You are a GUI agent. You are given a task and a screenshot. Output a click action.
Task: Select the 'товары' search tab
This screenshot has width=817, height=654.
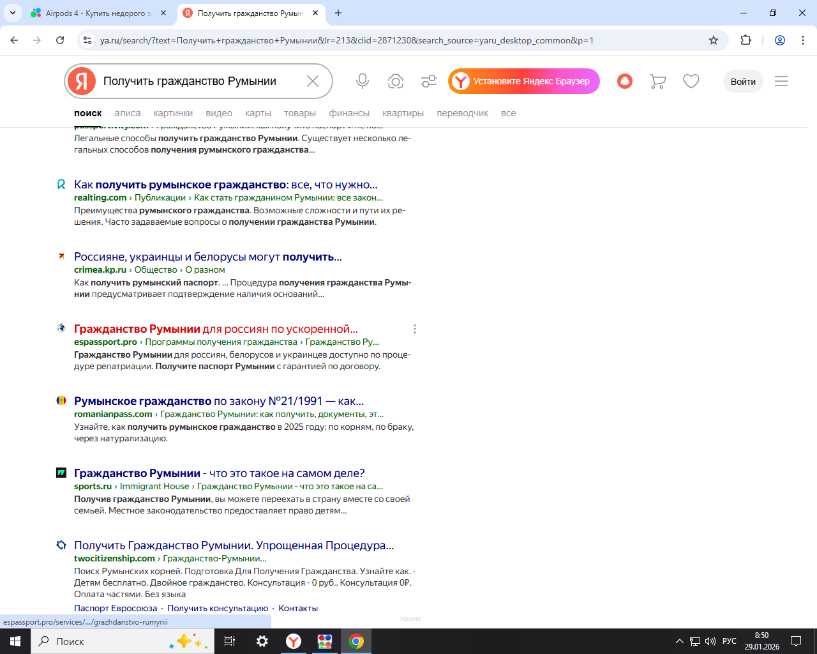(300, 113)
